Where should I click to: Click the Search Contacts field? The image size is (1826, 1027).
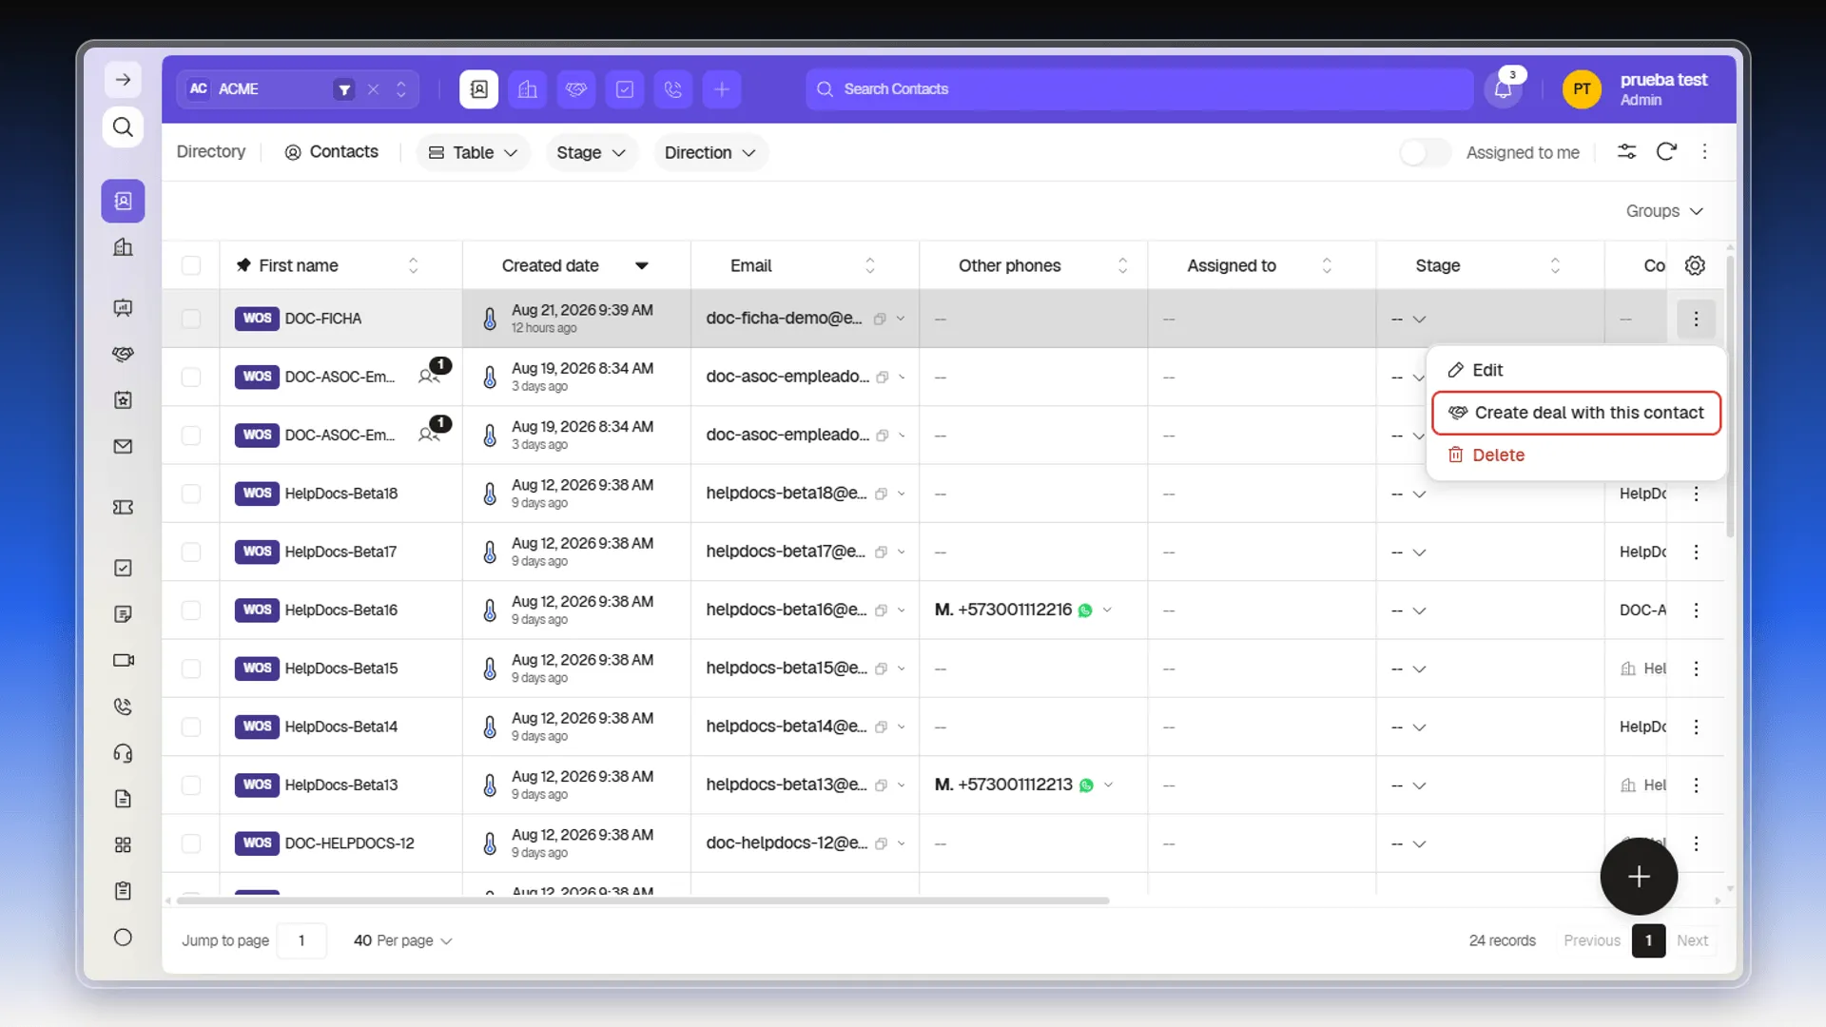click(x=1139, y=89)
